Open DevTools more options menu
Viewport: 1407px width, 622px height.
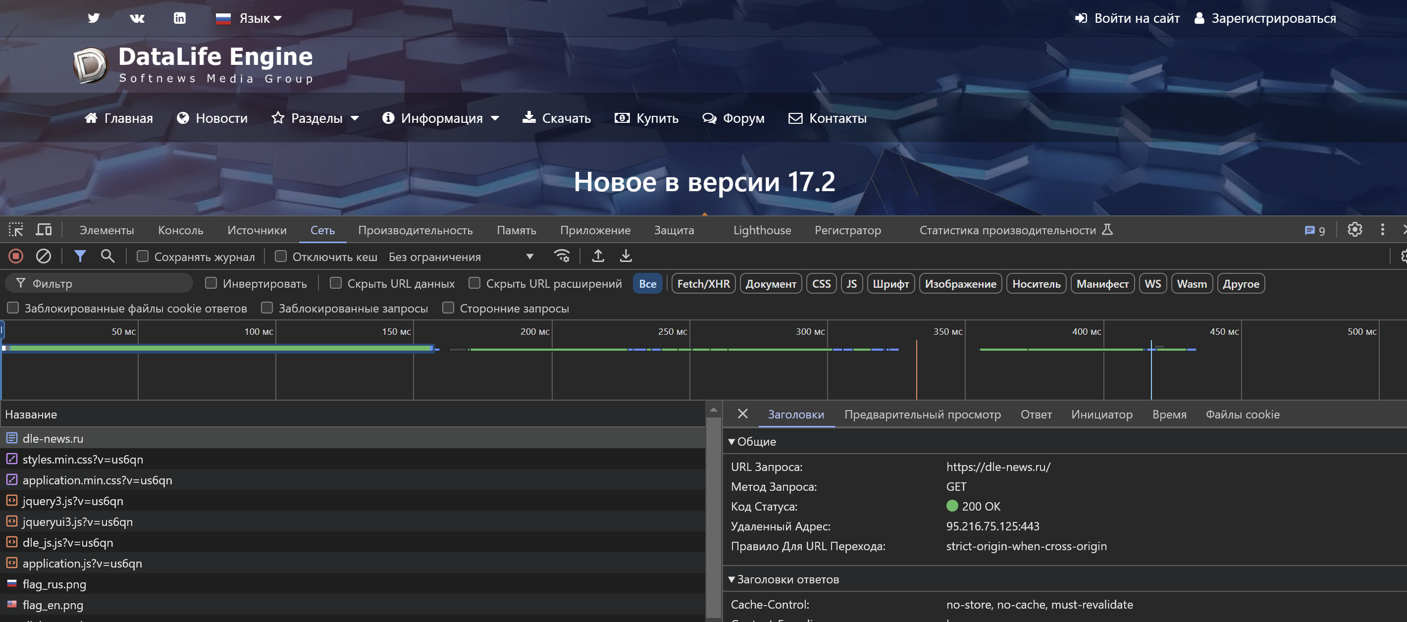[1382, 229]
